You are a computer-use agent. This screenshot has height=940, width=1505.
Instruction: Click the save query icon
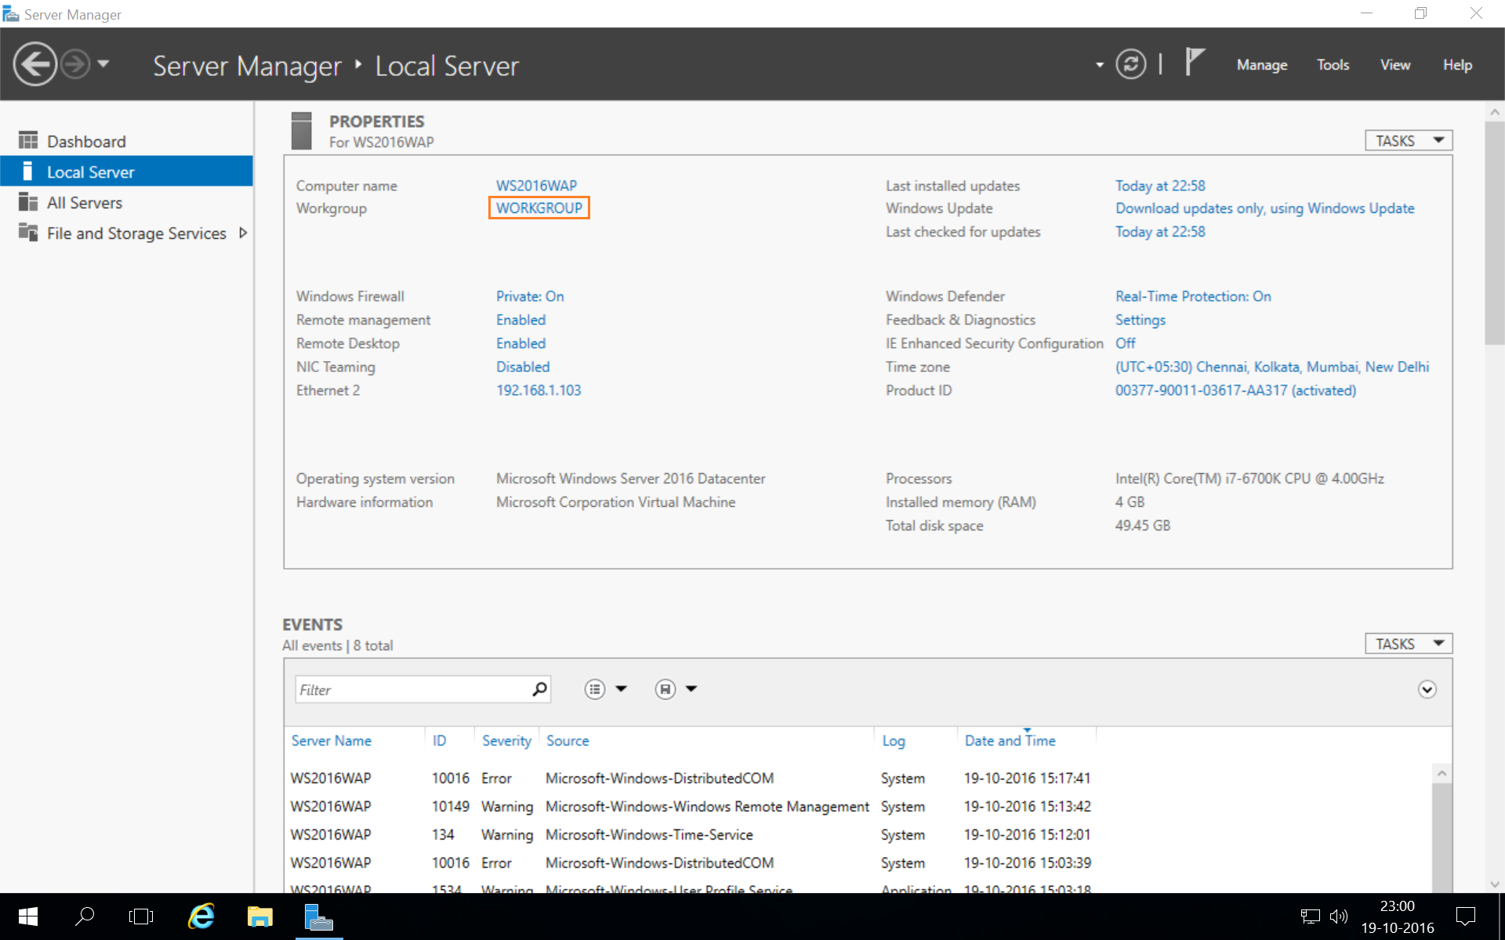click(x=665, y=689)
